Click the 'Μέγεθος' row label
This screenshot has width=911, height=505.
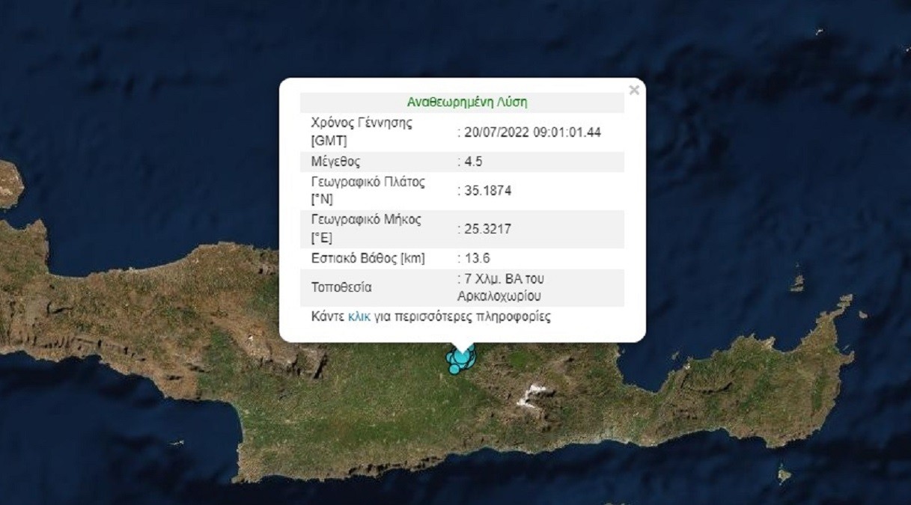point(334,162)
